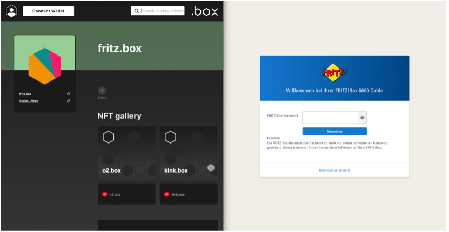Click the o2.box label under the card
Screen dimensions: 449x232
click(115, 195)
